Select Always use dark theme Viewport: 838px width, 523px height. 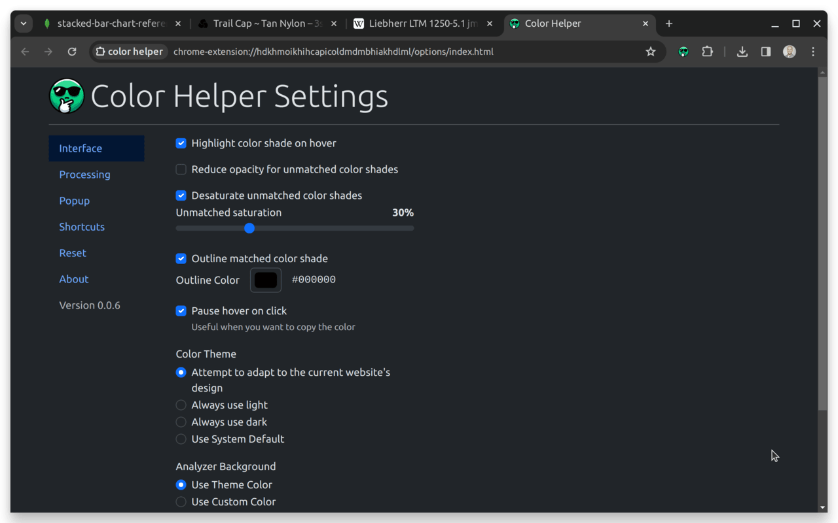tap(181, 422)
